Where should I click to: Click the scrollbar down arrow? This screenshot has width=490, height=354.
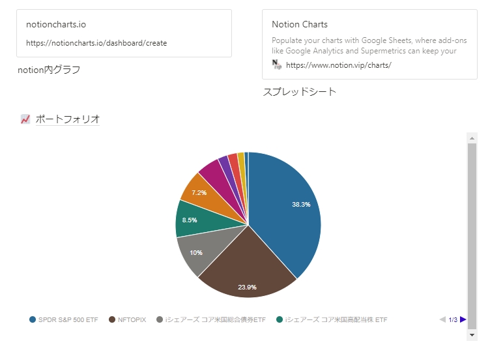pos(472,335)
